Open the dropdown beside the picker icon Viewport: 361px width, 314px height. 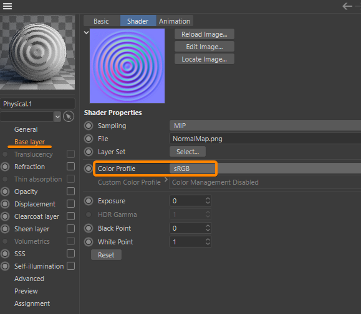coord(57,117)
